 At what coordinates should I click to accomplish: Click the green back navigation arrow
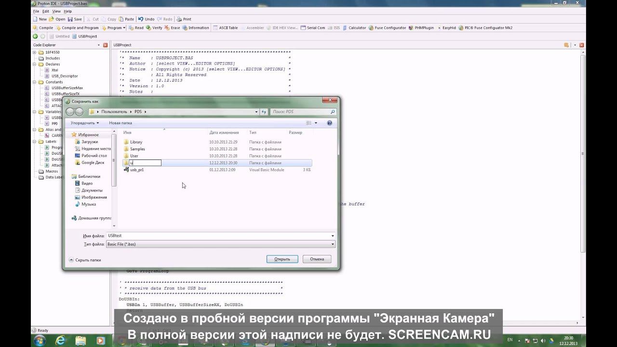coord(35,36)
